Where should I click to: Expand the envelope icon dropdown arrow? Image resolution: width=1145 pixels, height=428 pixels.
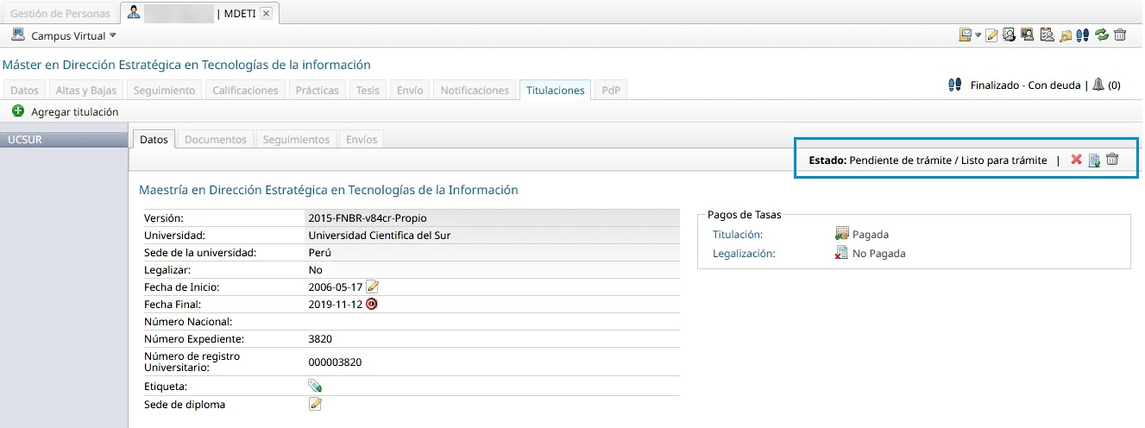978,35
